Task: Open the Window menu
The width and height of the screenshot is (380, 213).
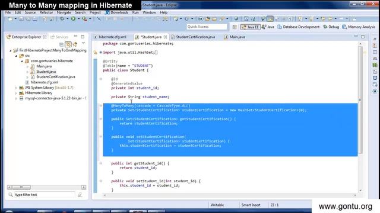Action: point(149,12)
